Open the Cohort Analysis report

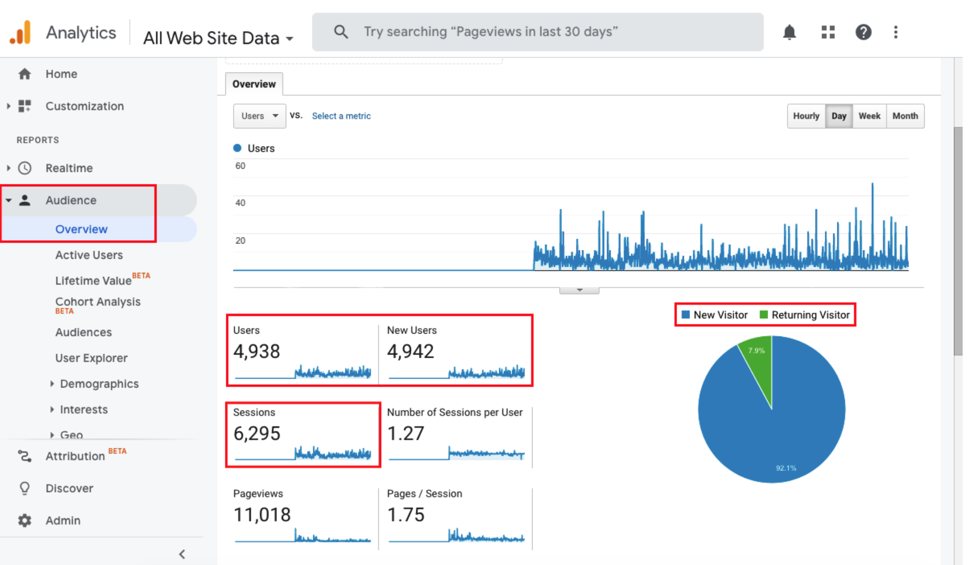98,302
